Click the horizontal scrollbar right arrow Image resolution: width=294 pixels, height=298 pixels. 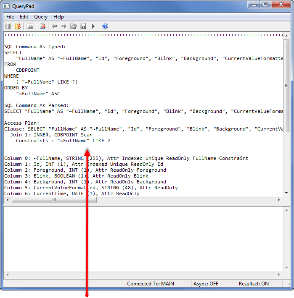[280, 200]
